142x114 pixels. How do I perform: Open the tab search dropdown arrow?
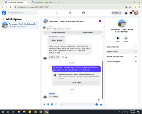click(2, 2)
